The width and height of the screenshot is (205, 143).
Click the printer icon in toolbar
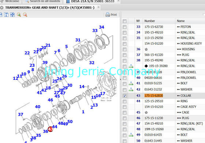click(x=108, y=15)
